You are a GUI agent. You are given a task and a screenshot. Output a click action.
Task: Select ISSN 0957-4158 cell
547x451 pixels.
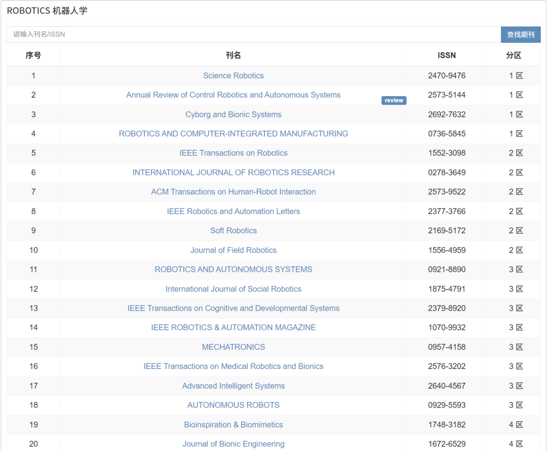[x=447, y=347]
